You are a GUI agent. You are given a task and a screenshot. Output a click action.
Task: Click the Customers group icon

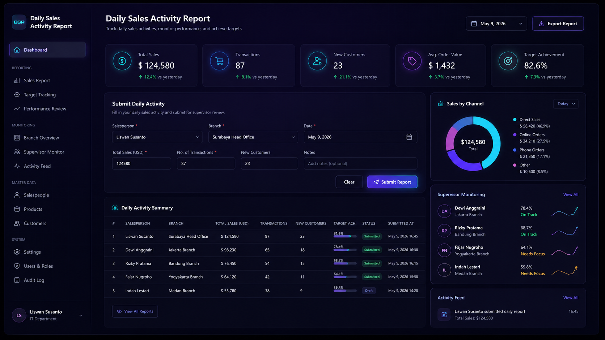(17, 223)
